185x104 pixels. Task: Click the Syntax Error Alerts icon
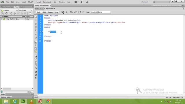(x=36, y=51)
